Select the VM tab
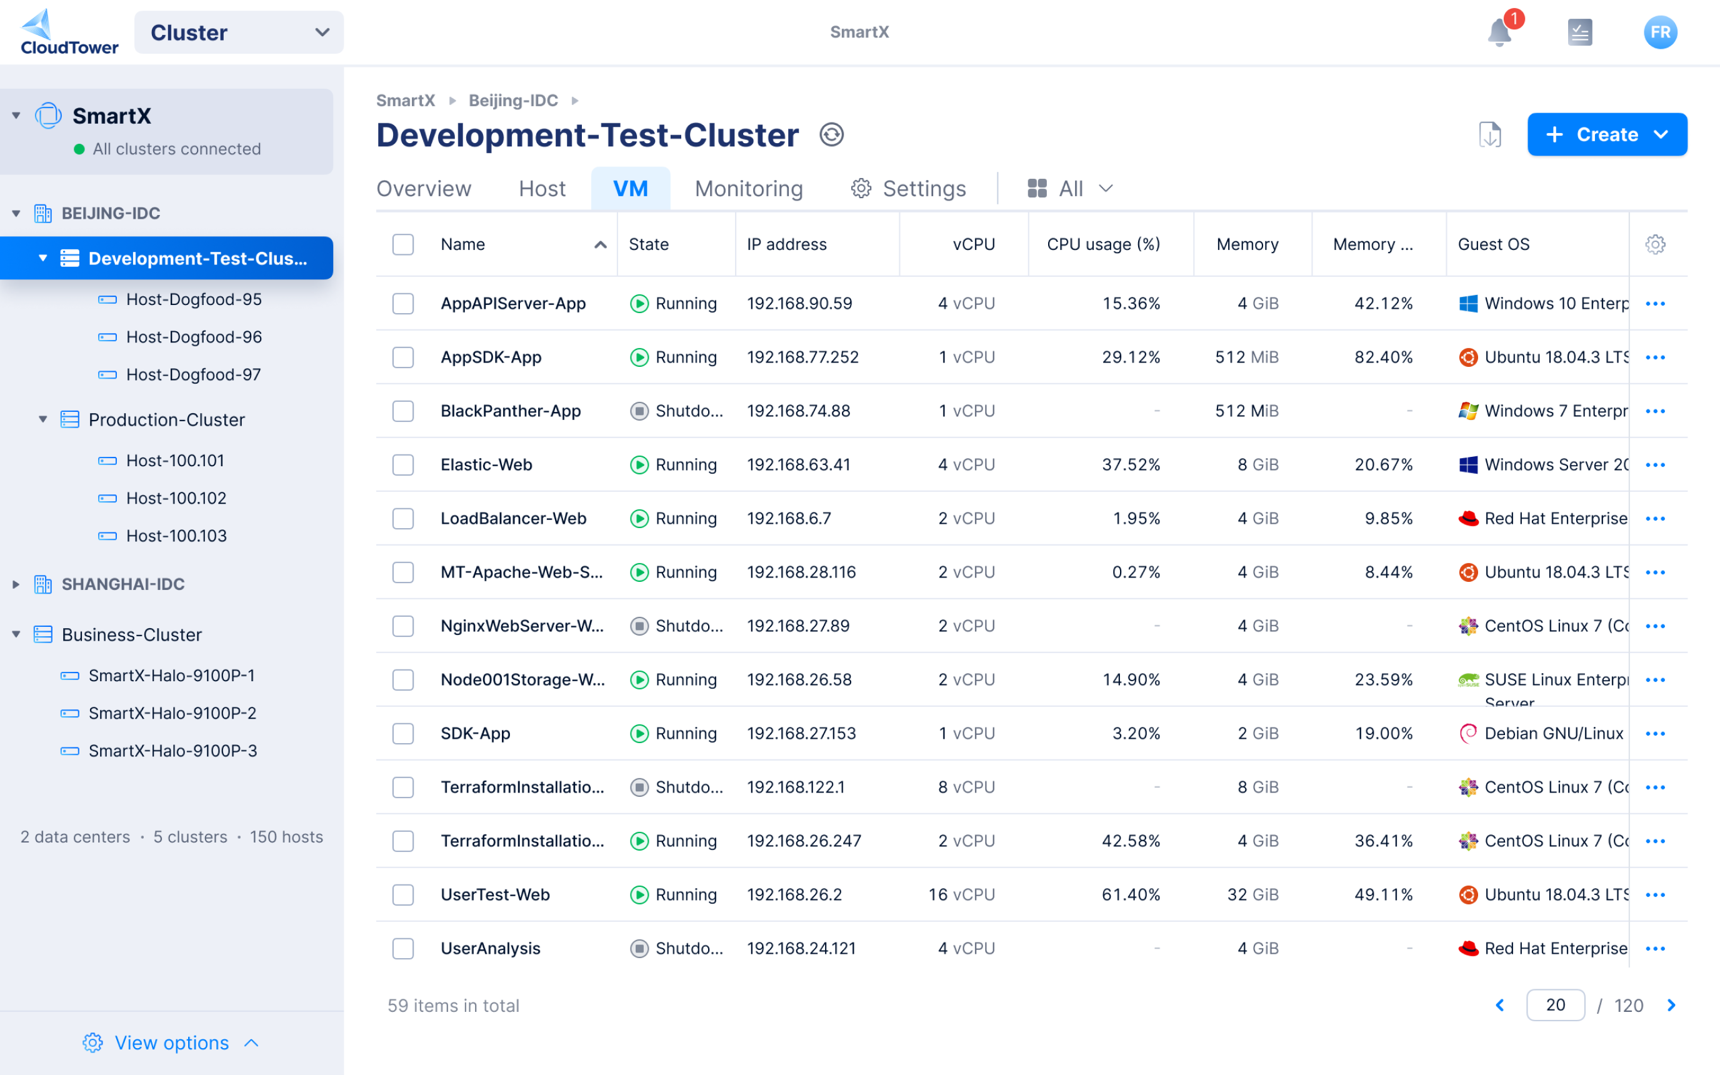This screenshot has width=1720, height=1075. tap(631, 188)
